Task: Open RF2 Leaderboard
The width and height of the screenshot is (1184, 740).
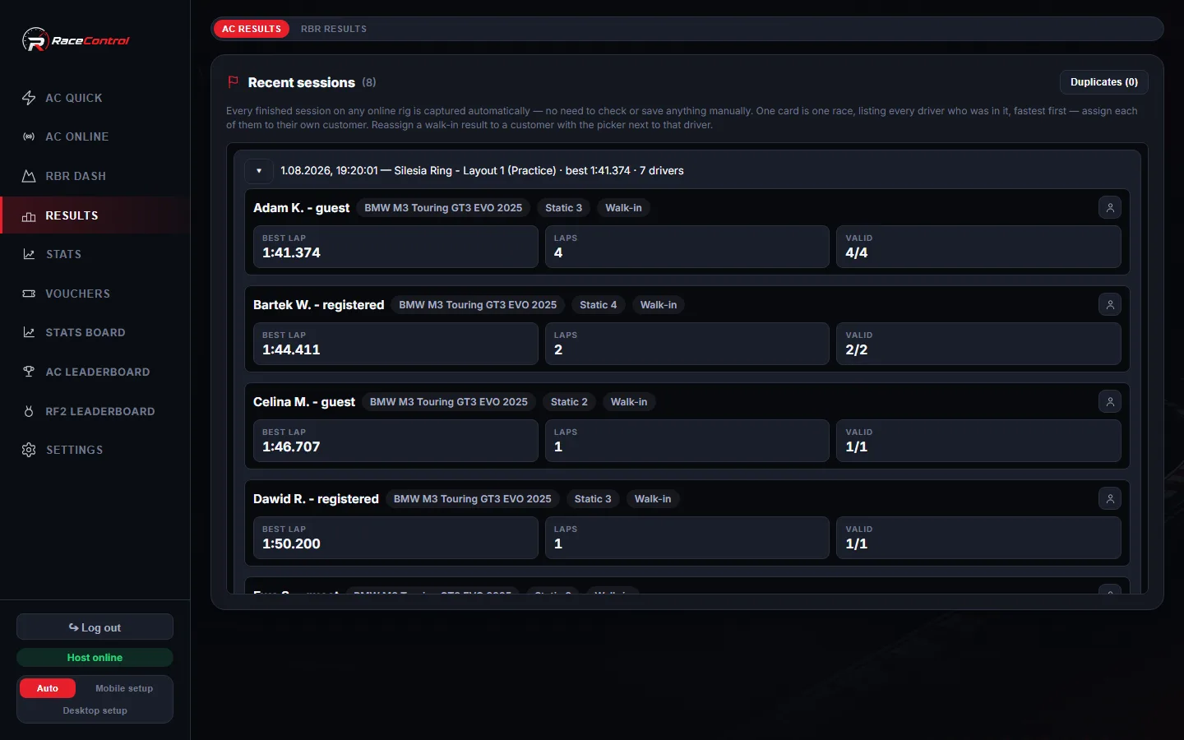Action: click(95, 411)
